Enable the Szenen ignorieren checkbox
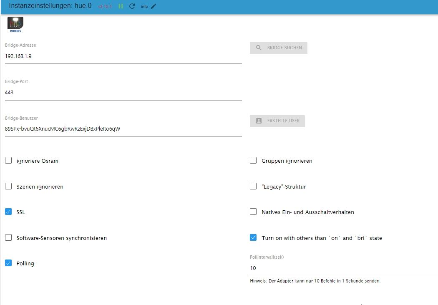The width and height of the screenshot is (438, 305). [x=8, y=186]
